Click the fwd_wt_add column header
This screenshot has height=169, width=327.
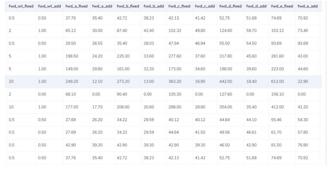tap(49, 7)
